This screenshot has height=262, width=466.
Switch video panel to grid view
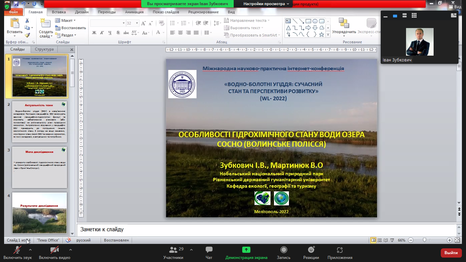point(414,15)
